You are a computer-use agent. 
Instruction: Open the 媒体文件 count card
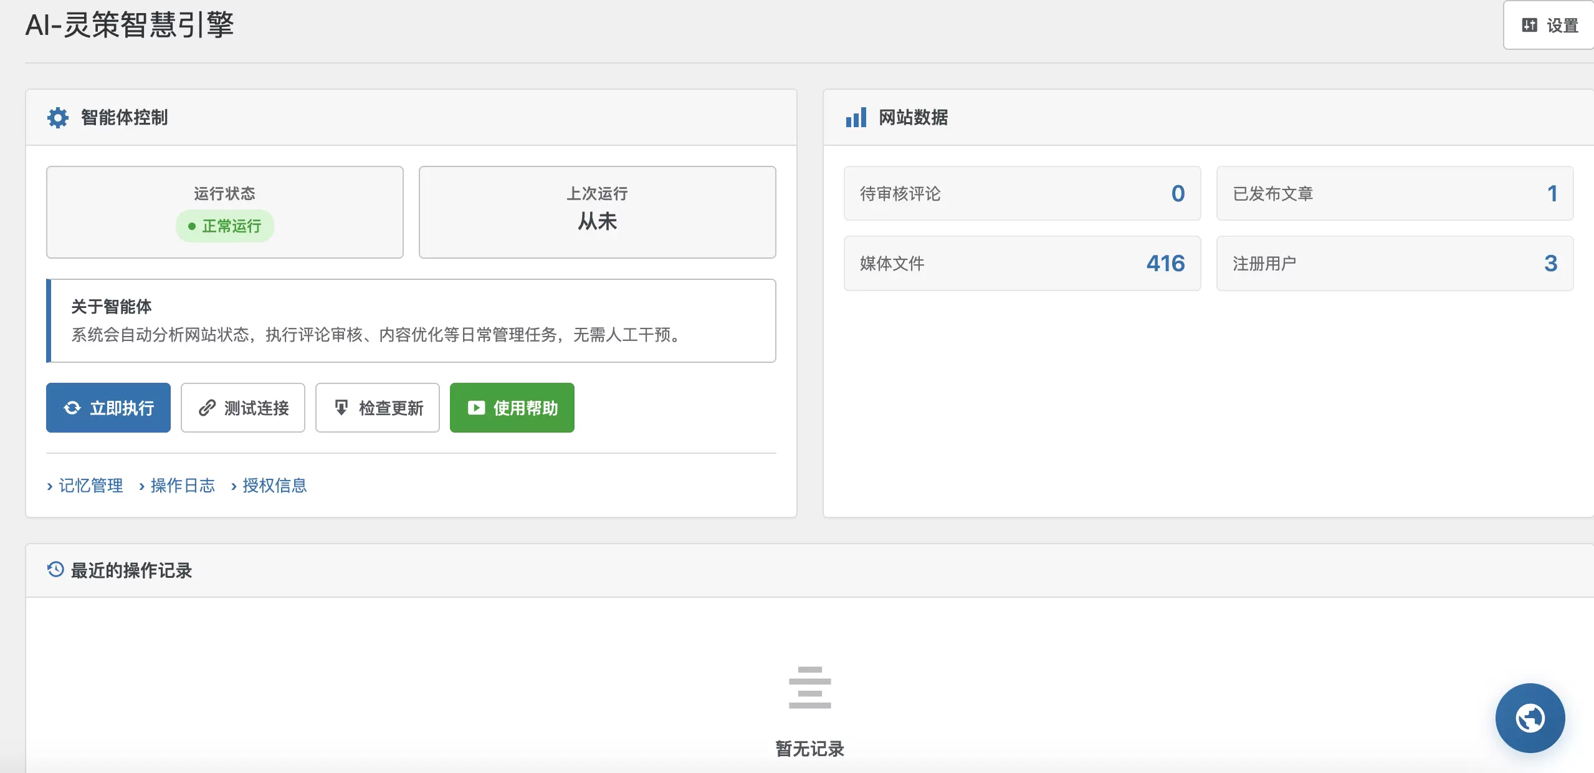(1022, 263)
